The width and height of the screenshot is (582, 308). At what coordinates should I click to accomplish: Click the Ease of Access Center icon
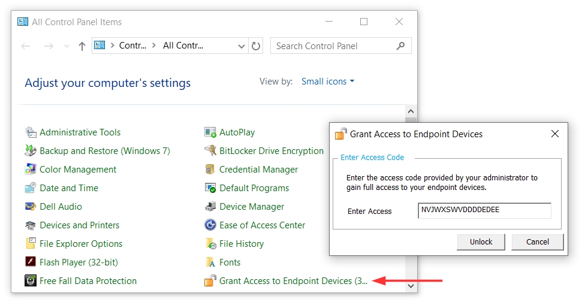[x=210, y=225]
